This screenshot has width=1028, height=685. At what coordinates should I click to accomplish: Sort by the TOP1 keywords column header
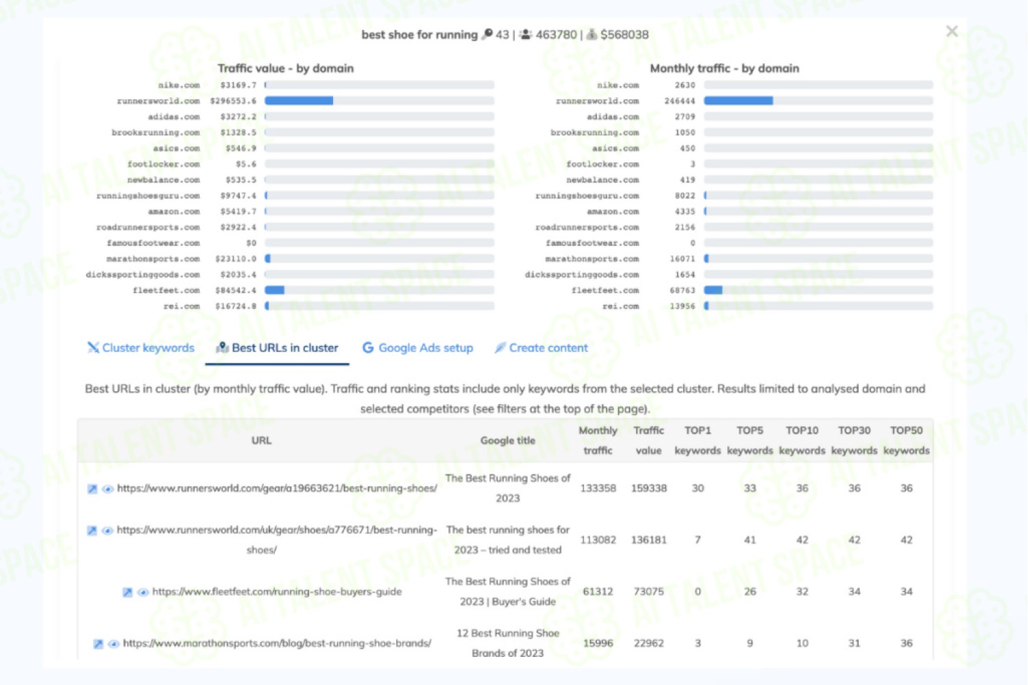[x=698, y=440]
